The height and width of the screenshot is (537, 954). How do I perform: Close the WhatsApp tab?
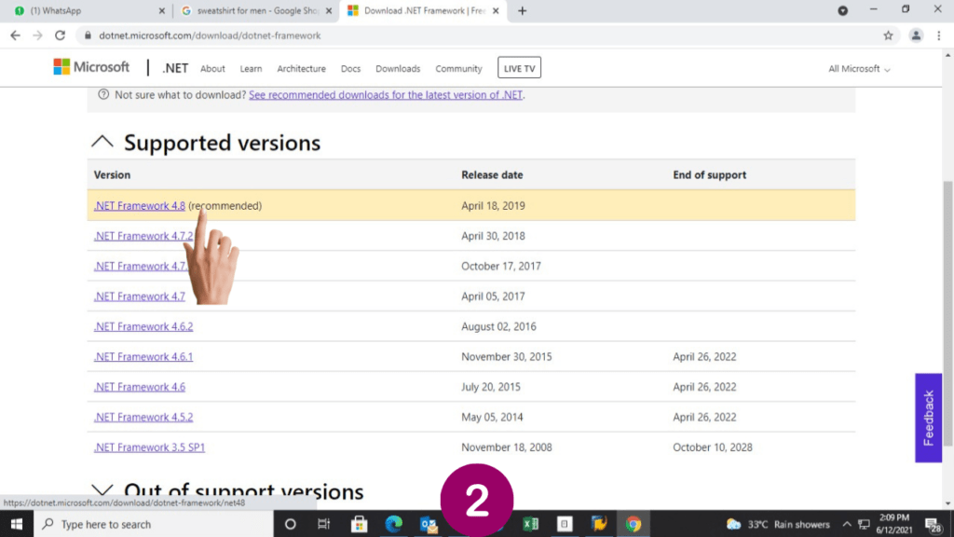[x=161, y=11]
